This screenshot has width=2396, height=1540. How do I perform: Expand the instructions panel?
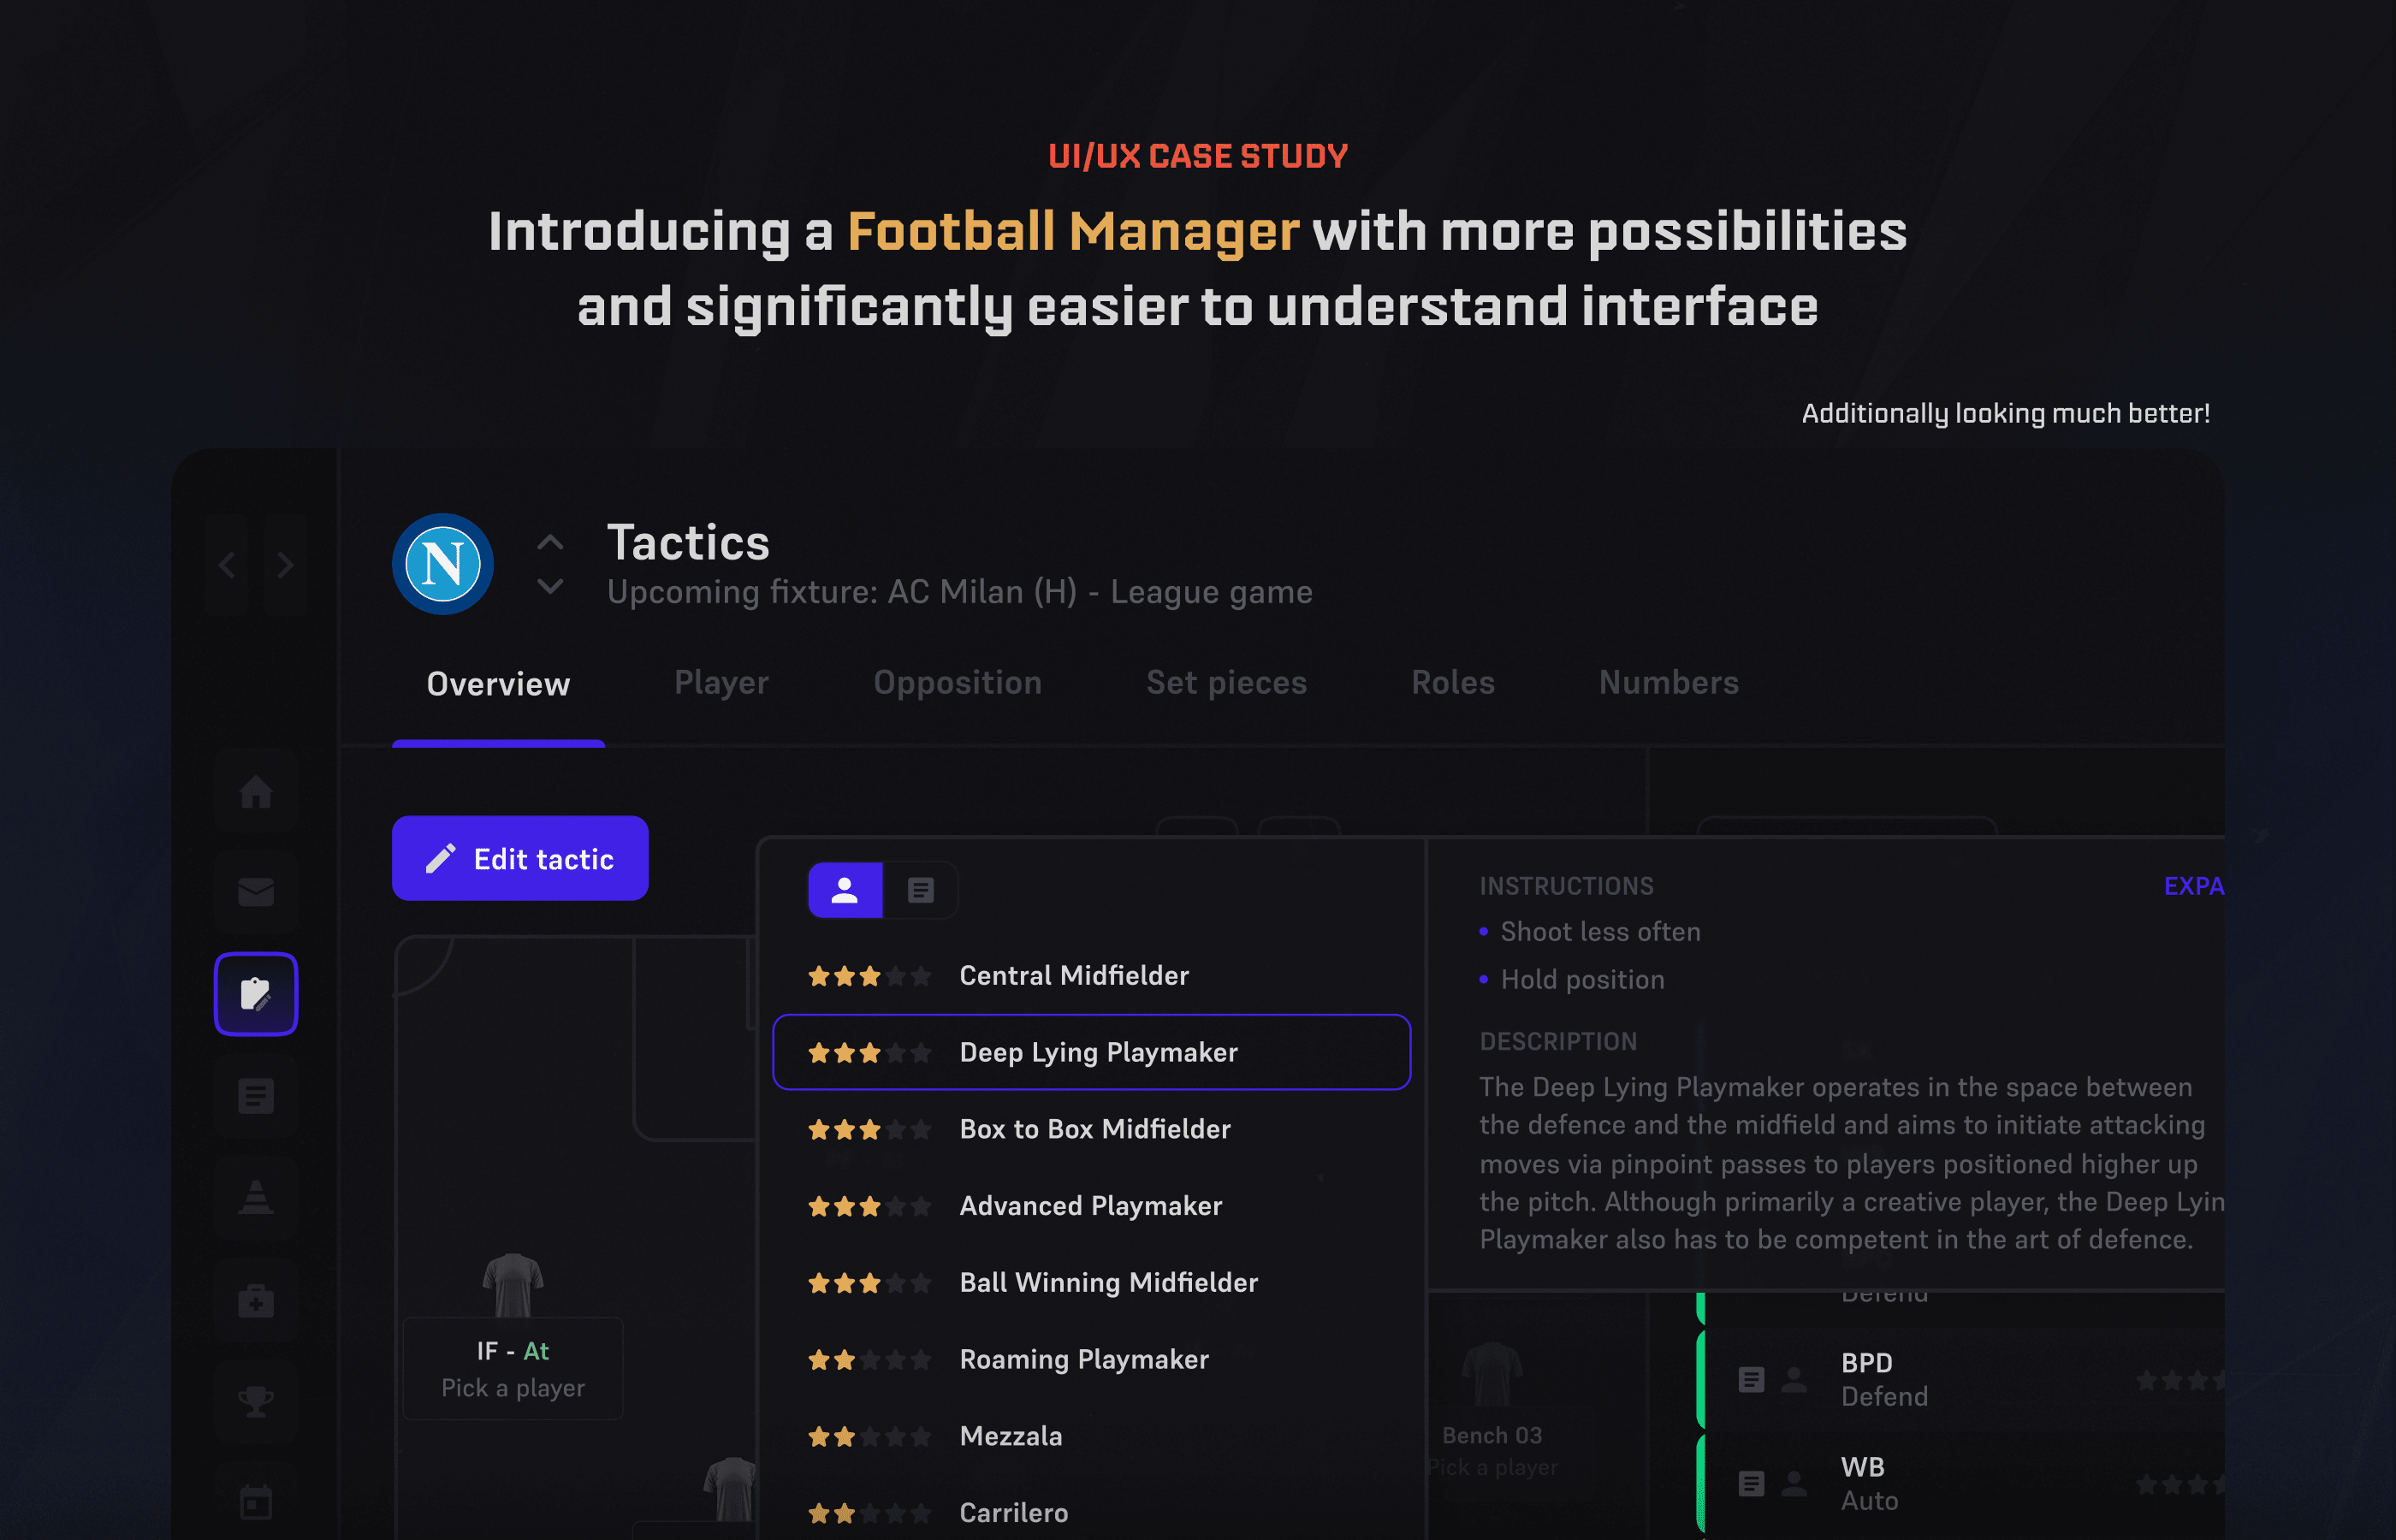coord(2192,886)
